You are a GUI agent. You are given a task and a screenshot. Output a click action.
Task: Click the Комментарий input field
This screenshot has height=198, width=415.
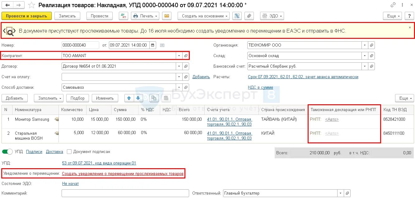pos(125,193)
